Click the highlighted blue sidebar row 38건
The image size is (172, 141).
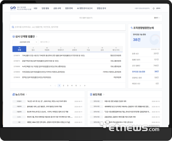tap(145, 72)
